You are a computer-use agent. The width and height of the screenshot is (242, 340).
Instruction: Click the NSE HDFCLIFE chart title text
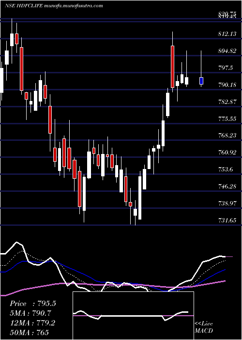click(x=54, y=6)
